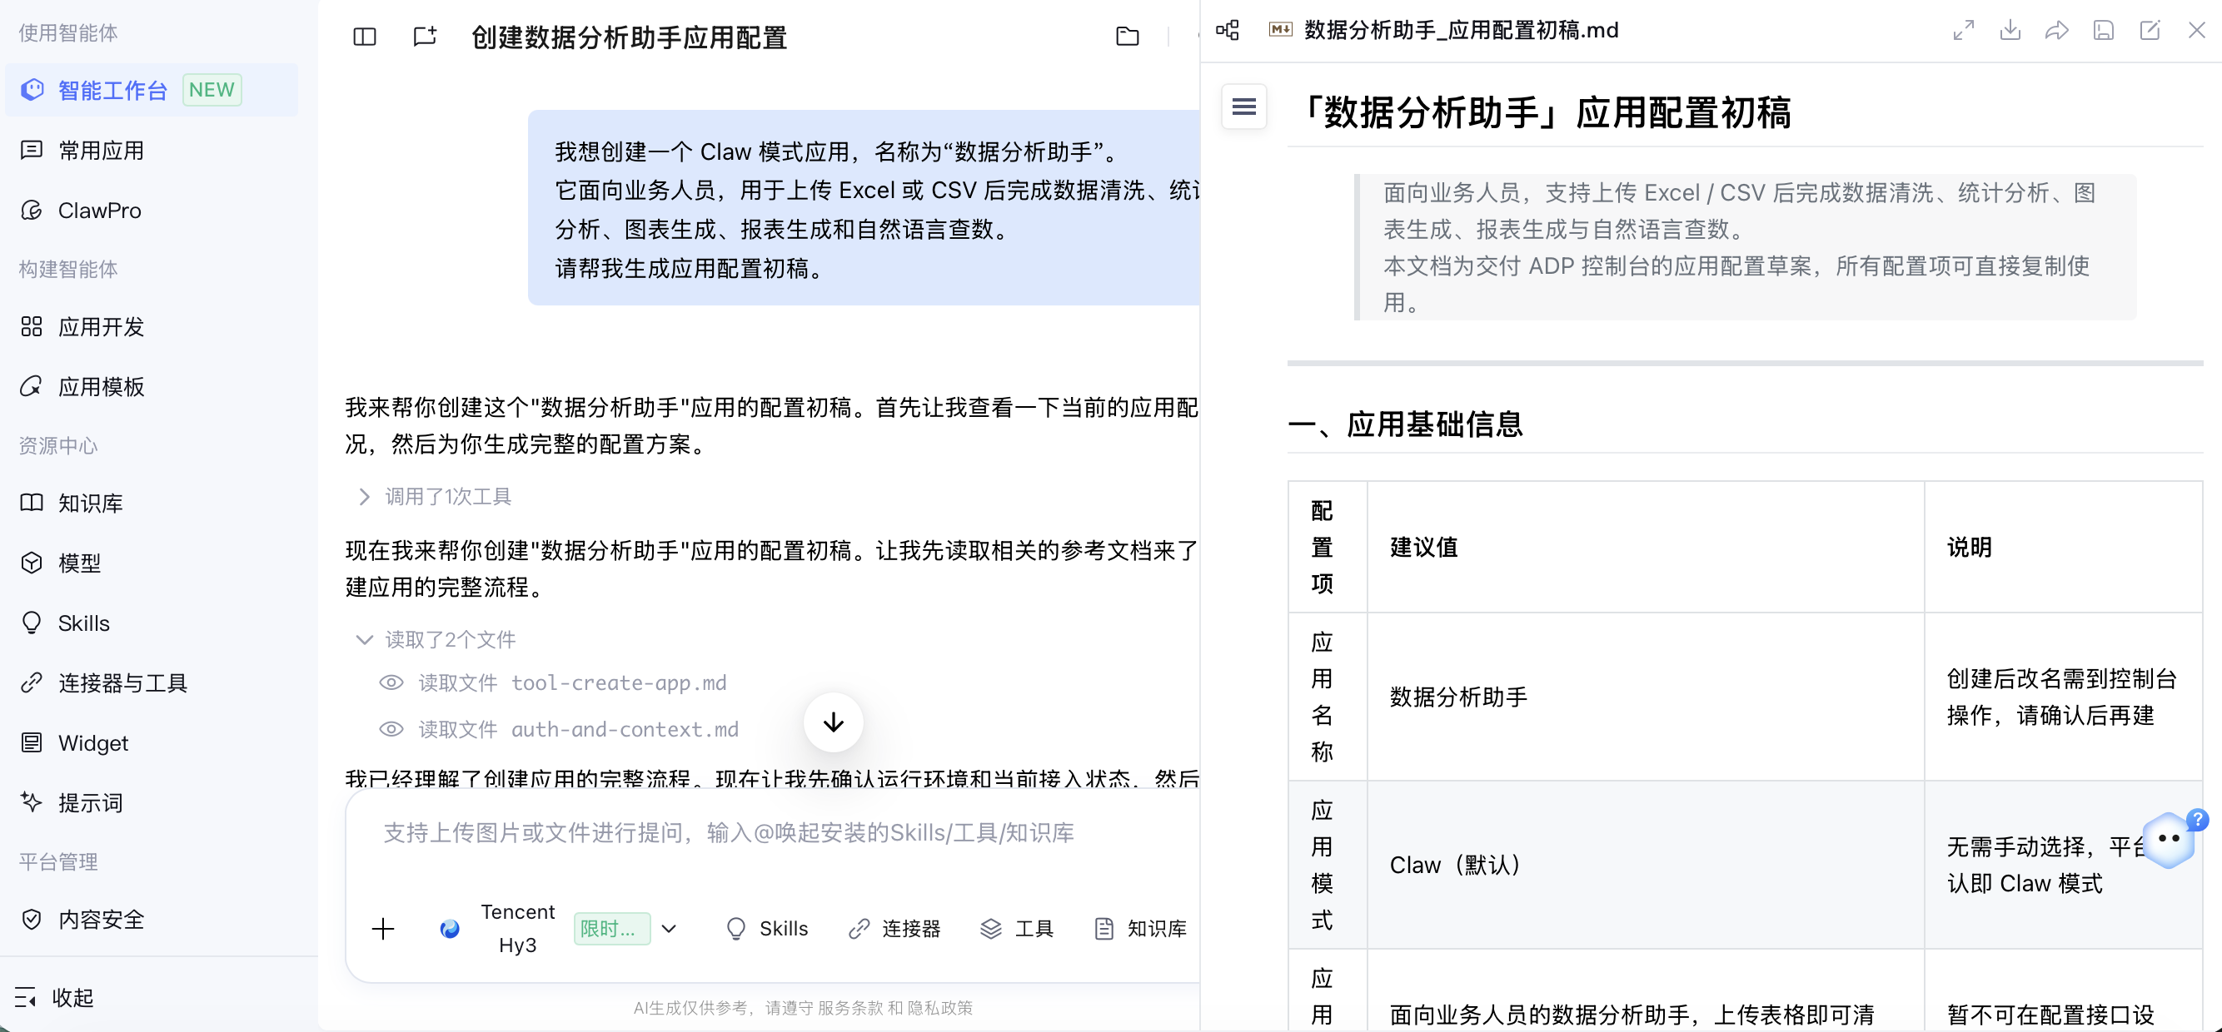This screenshot has width=2222, height=1032.
Task: Download the markdown document
Action: [2010, 30]
